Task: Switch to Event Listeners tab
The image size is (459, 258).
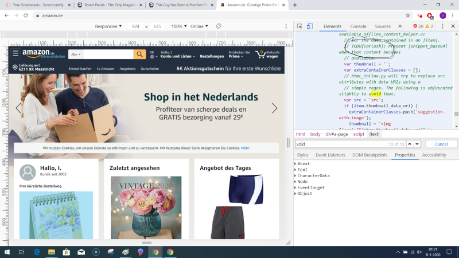Action: [330, 155]
